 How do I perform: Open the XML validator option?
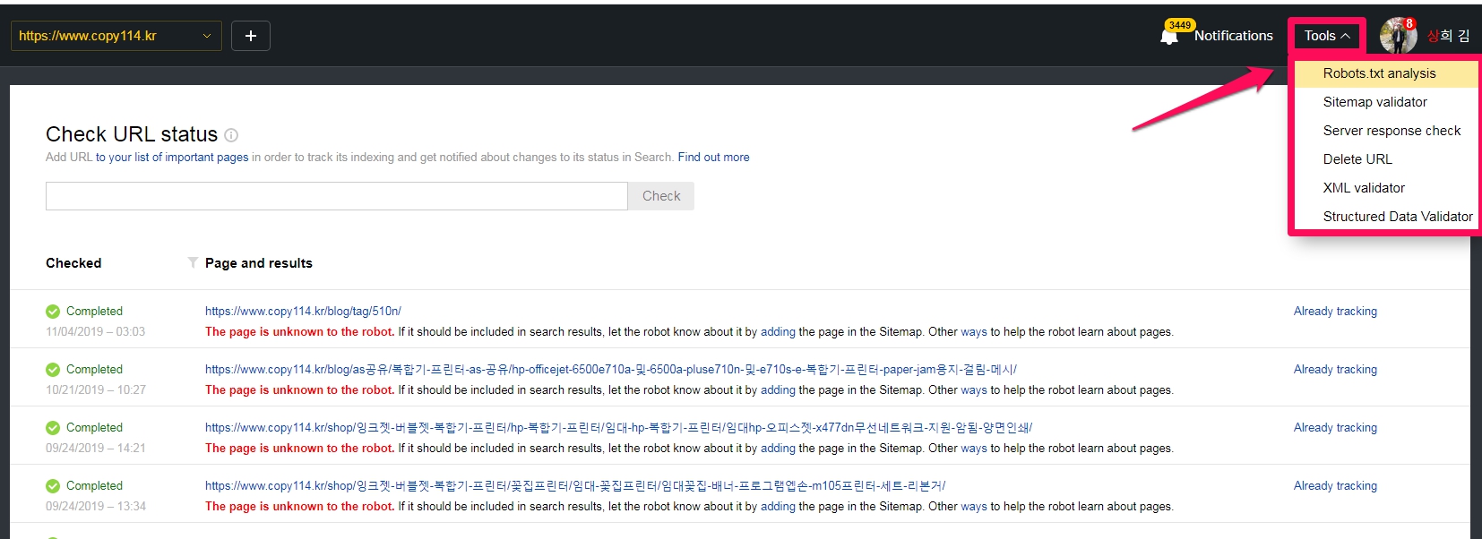pos(1364,188)
